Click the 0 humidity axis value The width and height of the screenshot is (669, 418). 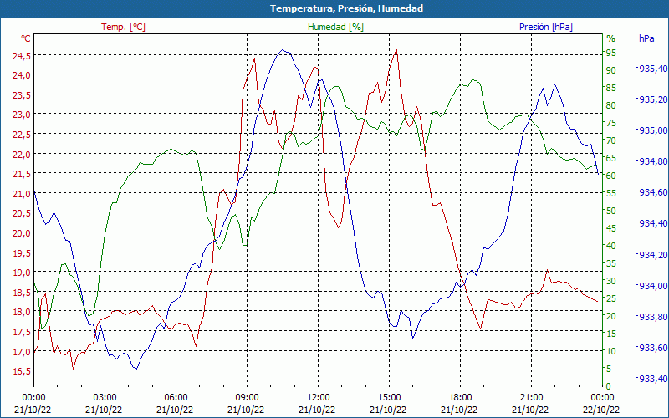coord(609,386)
